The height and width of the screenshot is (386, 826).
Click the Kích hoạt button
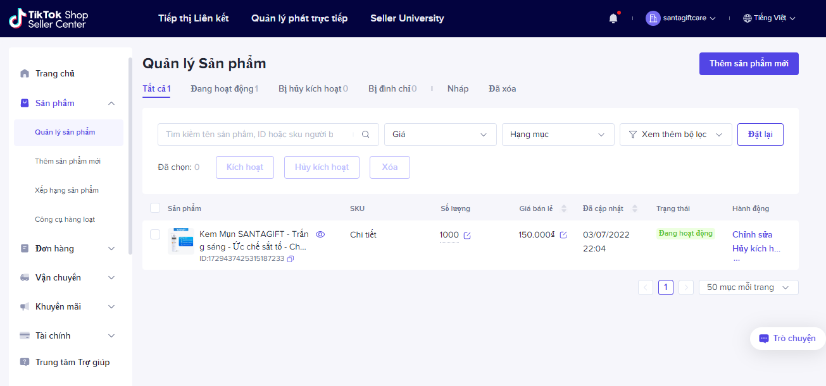(245, 167)
